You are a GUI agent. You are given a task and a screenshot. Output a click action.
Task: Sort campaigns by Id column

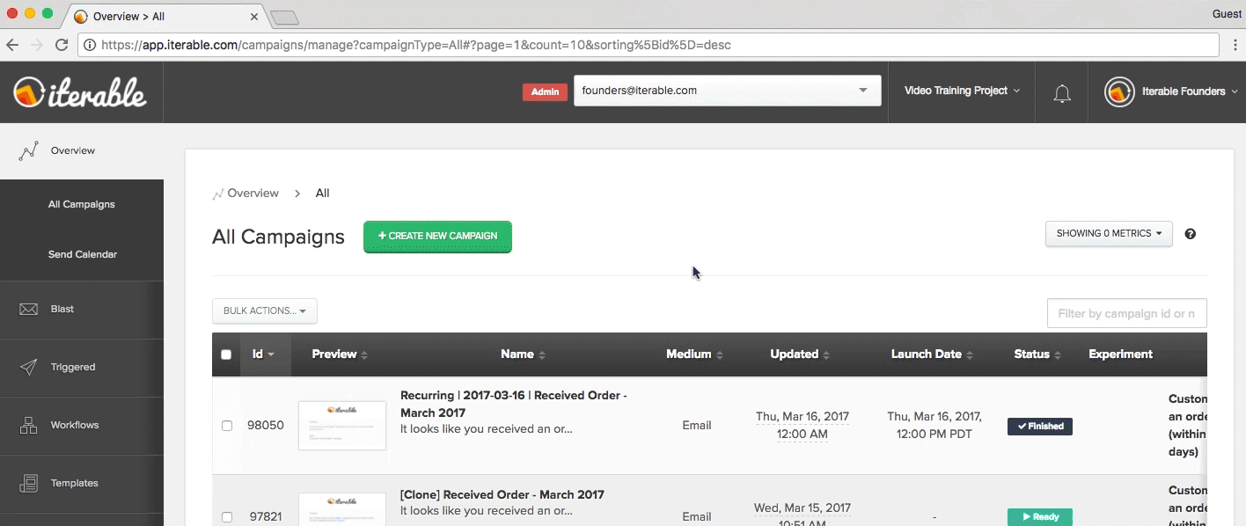(x=264, y=354)
